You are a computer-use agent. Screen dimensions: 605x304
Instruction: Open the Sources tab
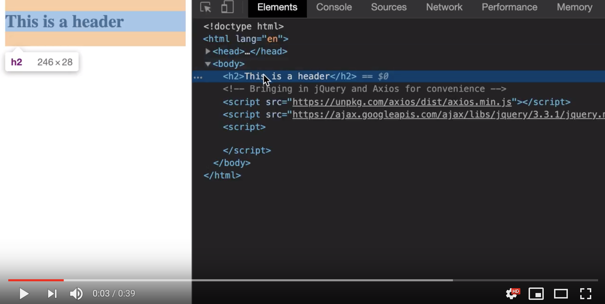click(389, 7)
